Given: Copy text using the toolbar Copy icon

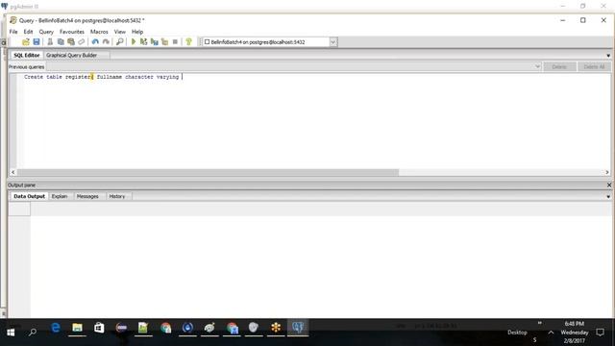Looking at the screenshot, I should (x=61, y=42).
